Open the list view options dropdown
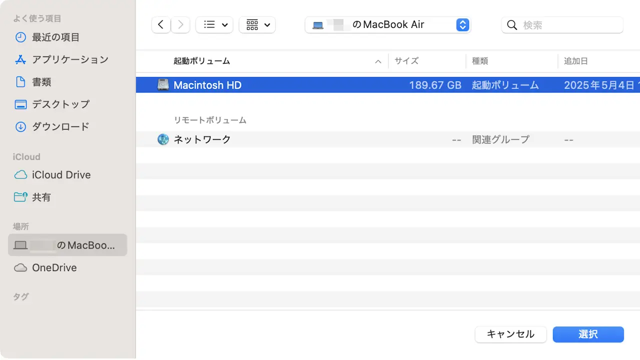Screen dimensions: 640x360 pyautogui.click(x=214, y=24)
